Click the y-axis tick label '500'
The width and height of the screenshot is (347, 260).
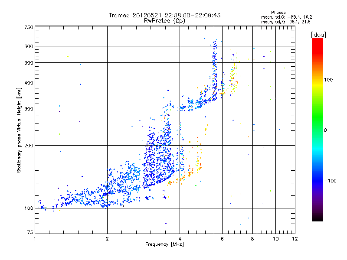(x=29, y=63)
